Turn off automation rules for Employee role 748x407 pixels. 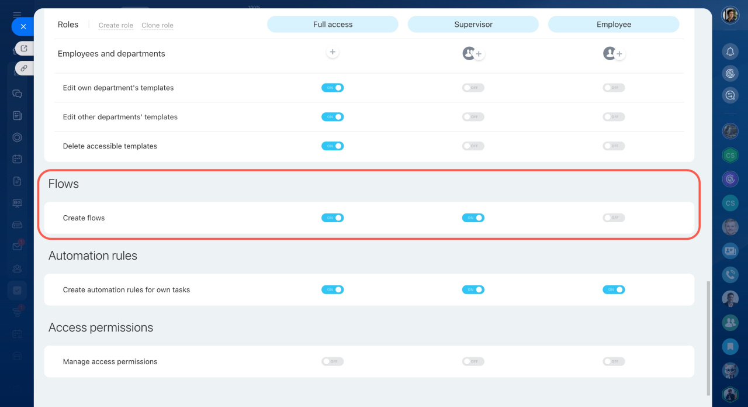pos(614,289)
